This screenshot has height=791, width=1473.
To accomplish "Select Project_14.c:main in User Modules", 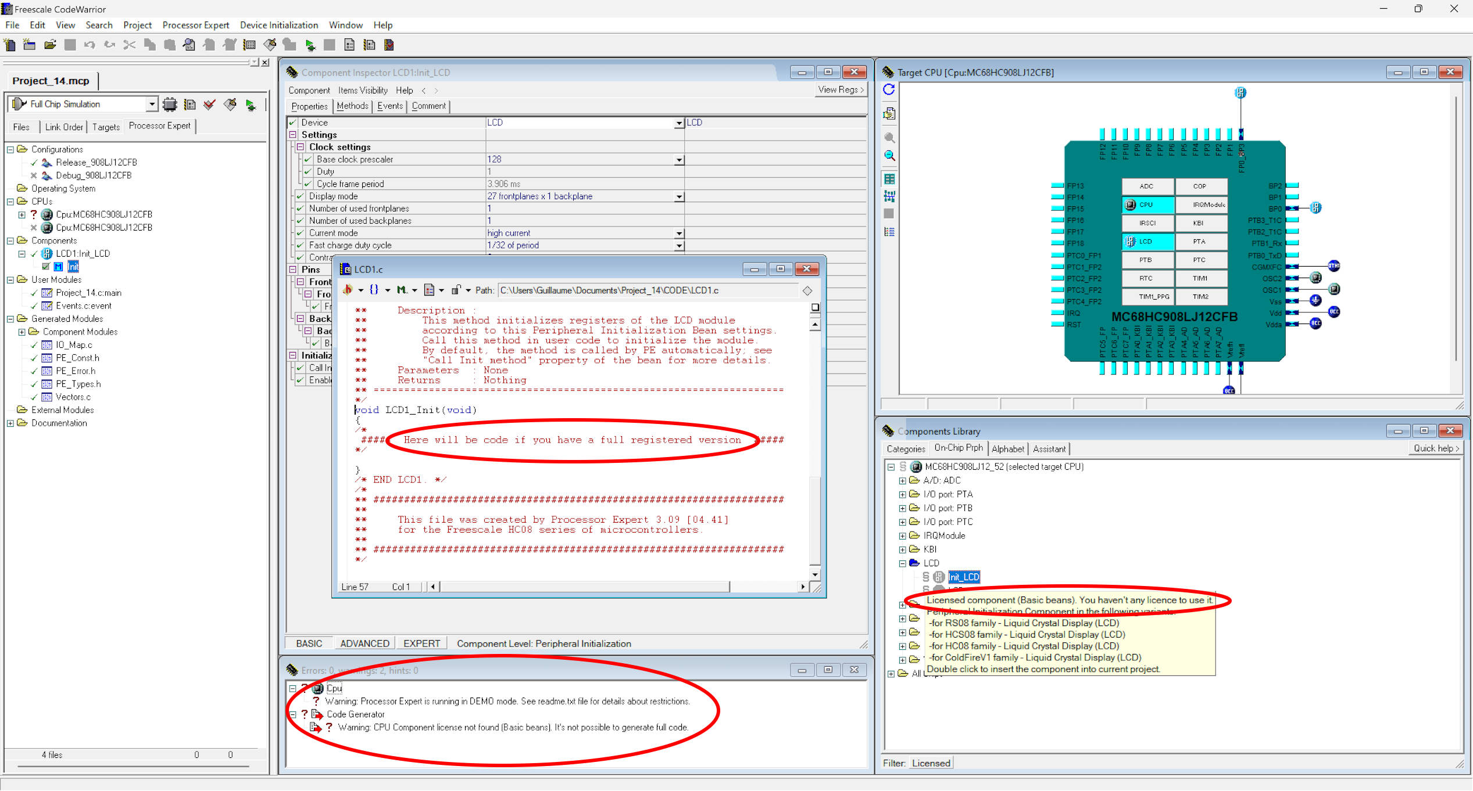I will [x=88, y=293].
